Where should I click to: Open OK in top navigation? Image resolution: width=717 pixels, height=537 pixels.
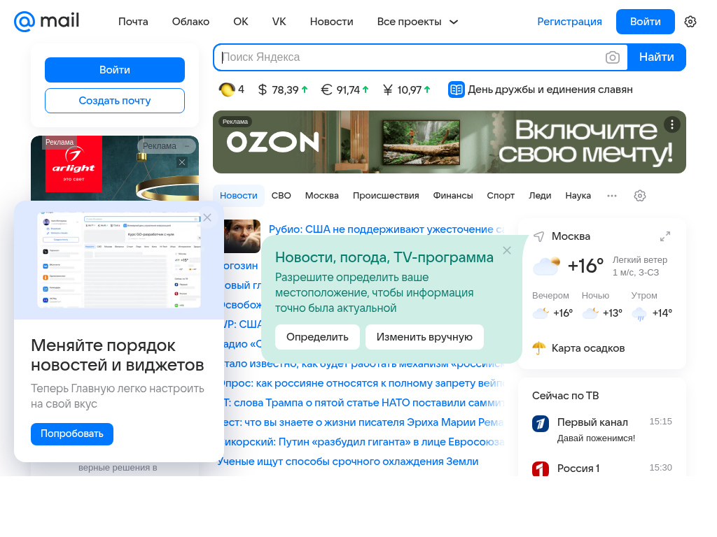(241, 22)
